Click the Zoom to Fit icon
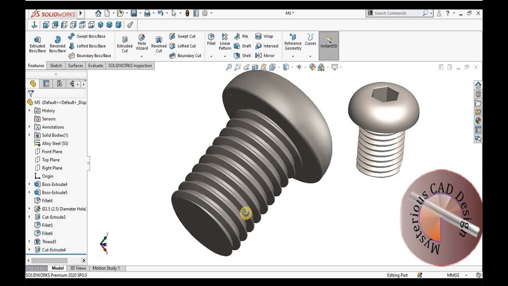 (x=229, y=68)
